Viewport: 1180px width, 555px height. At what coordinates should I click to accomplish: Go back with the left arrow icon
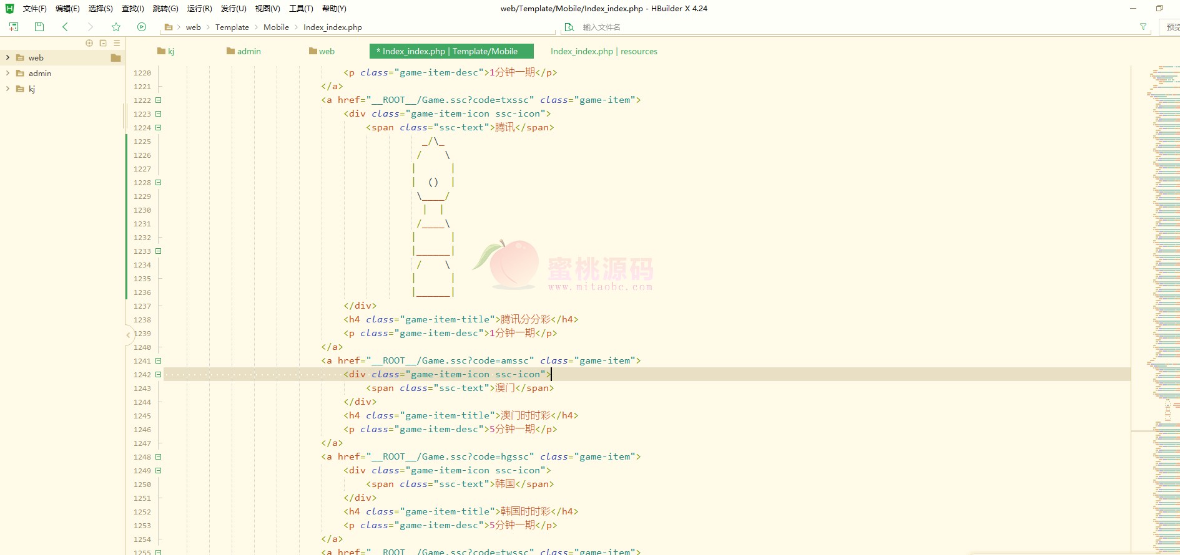[x=65, y=27]
